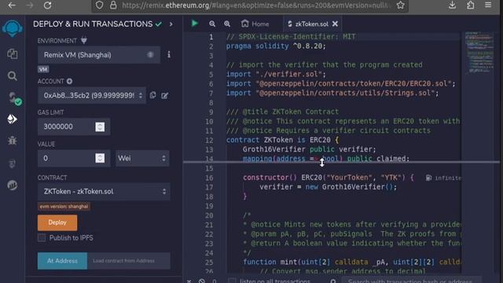Toggle listen on all transactions checkbox
This screenshot has width=503, height=283.
[x=232, y=281]
